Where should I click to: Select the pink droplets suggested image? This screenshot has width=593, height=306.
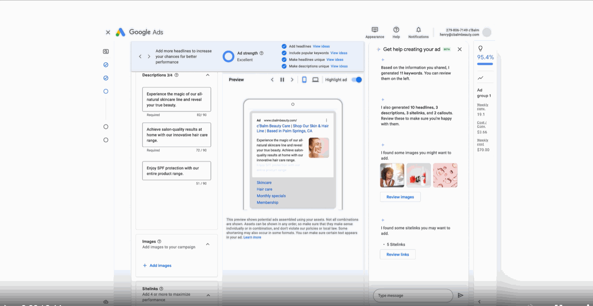coord(445,175)
